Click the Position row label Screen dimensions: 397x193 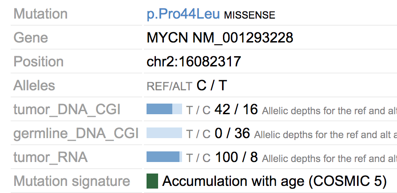[x=39, y=62]
